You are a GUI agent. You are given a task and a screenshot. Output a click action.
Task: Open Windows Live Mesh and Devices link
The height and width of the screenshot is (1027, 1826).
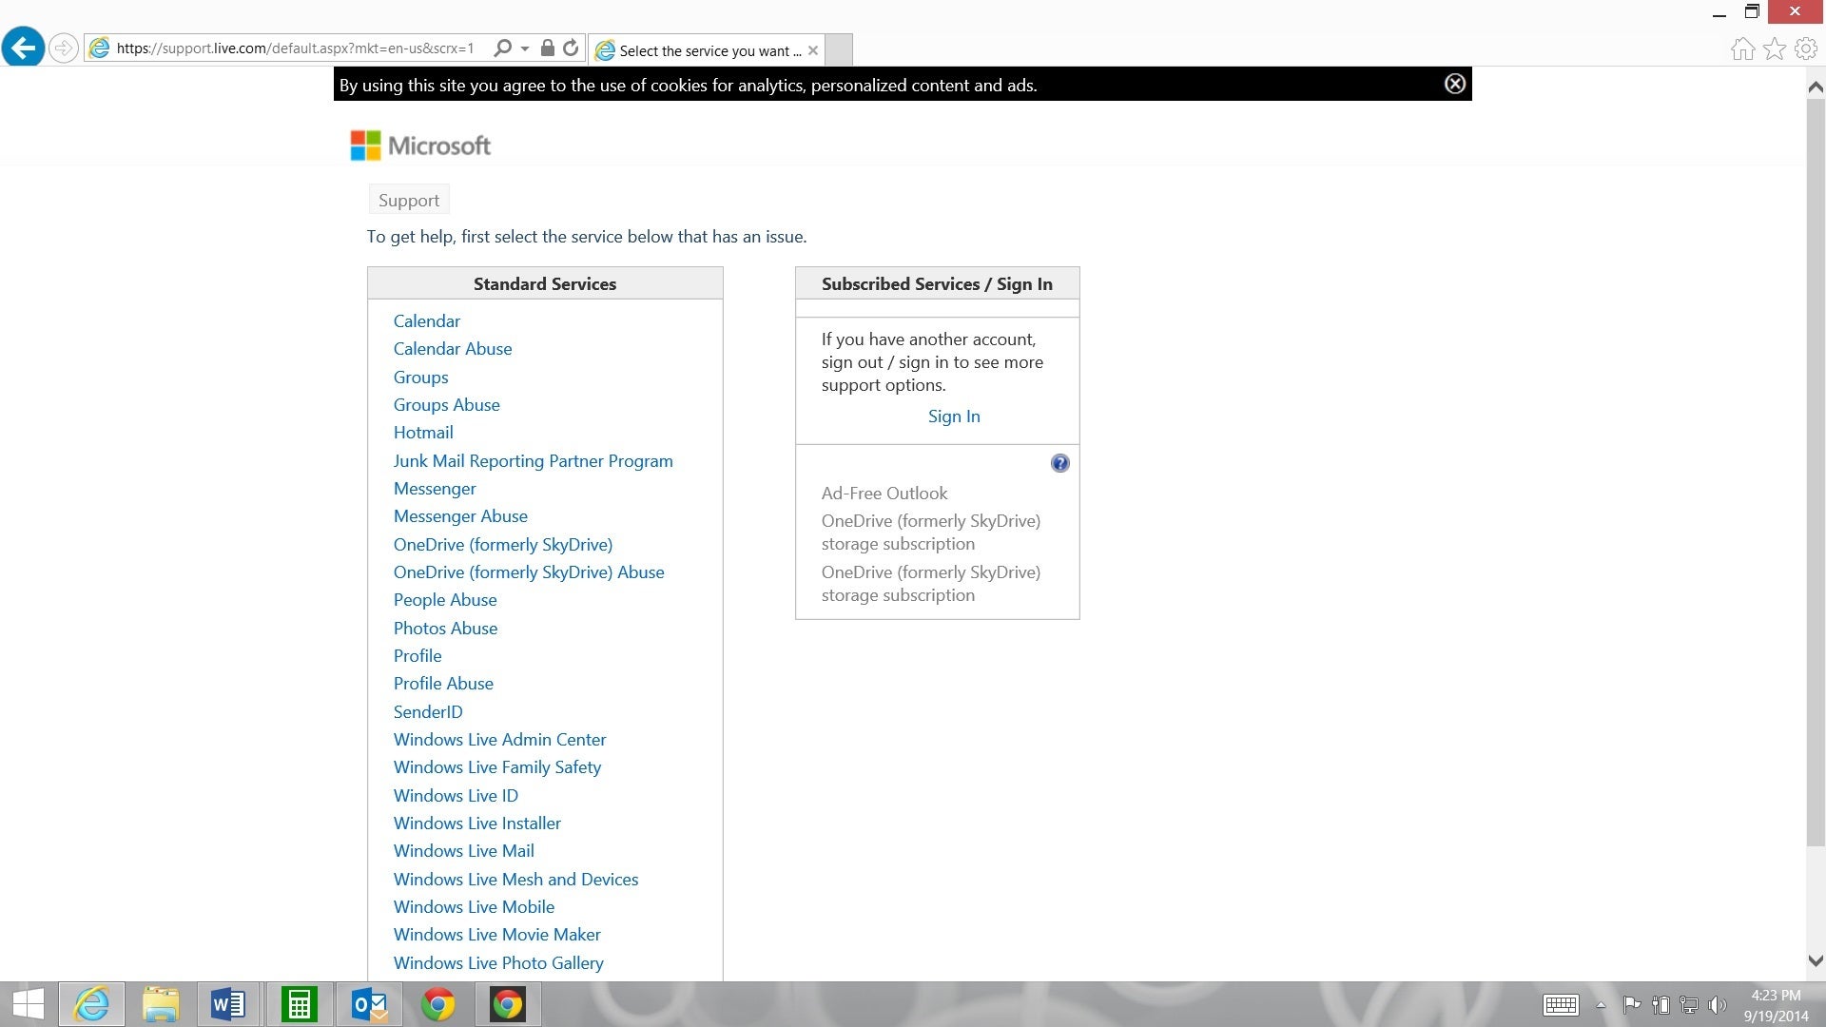pos(516,880)
